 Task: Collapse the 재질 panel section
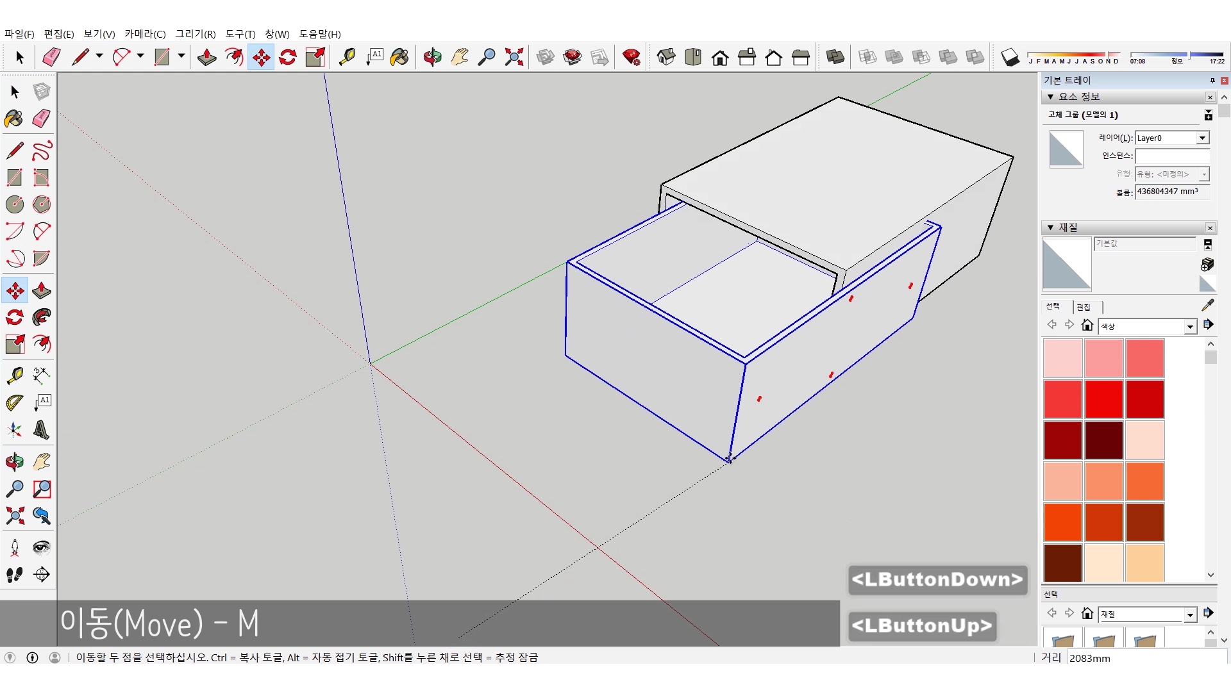click(1050, 227)
